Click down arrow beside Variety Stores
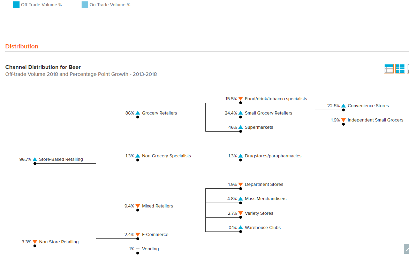 [241, 213]
